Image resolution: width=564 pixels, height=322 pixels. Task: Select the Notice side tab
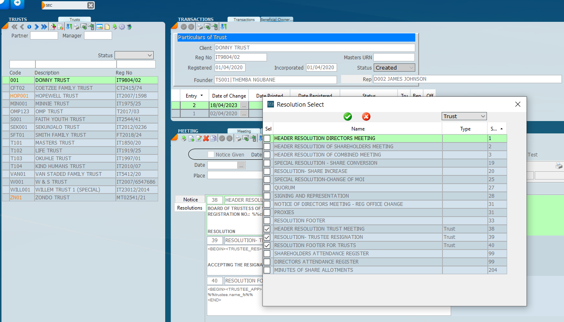190,200
